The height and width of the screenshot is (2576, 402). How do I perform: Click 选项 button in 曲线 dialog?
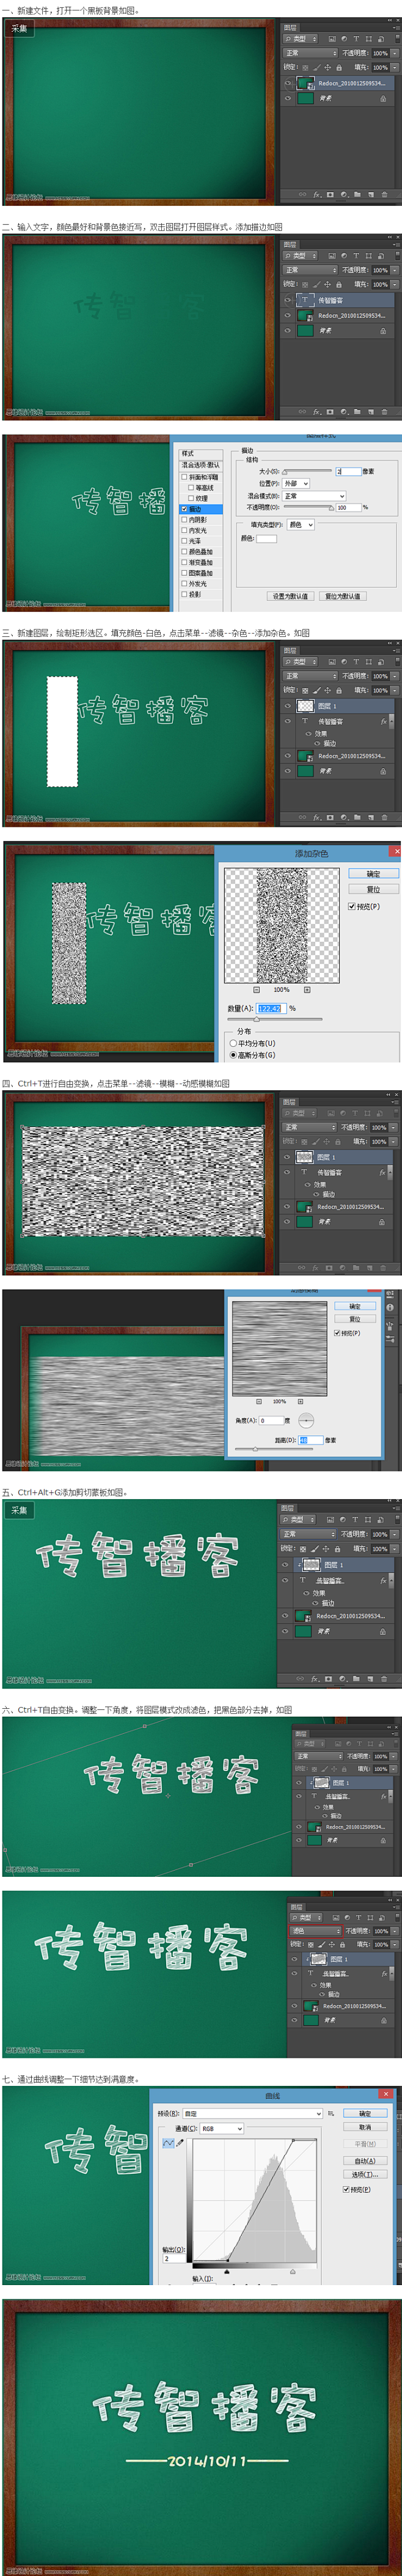365,2175
